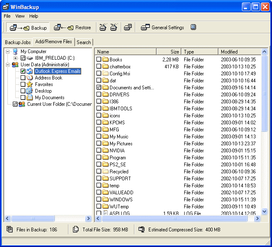Click the Recycled folder icon

tap(105, 171)
